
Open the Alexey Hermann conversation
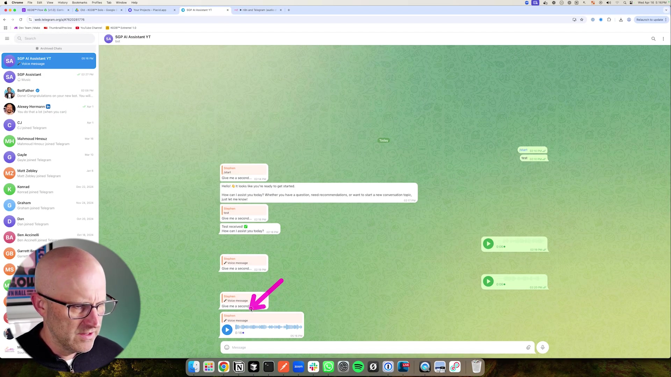point(49,109)
